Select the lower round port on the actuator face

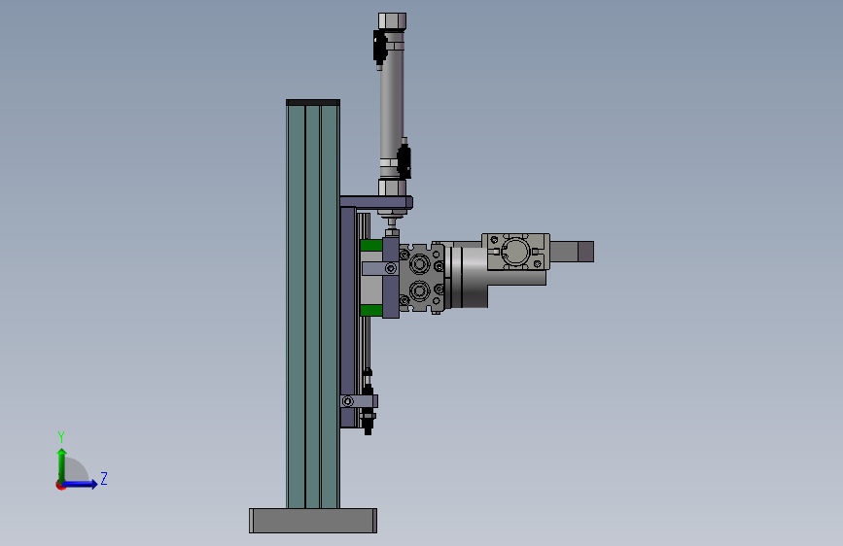coord(419,290)
